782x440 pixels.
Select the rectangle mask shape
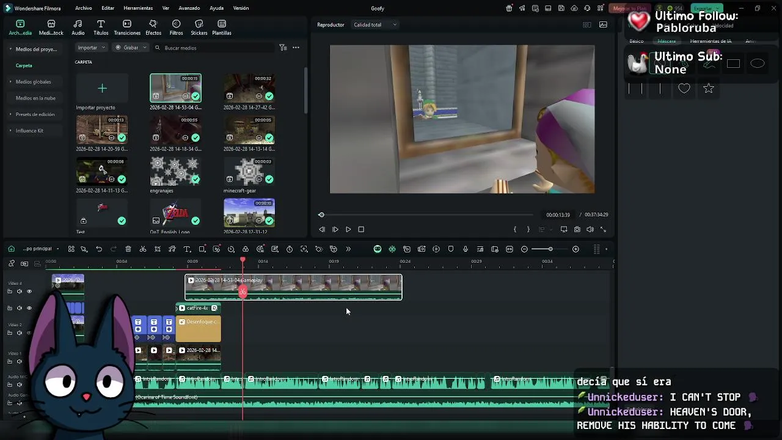tap(733, 64)
